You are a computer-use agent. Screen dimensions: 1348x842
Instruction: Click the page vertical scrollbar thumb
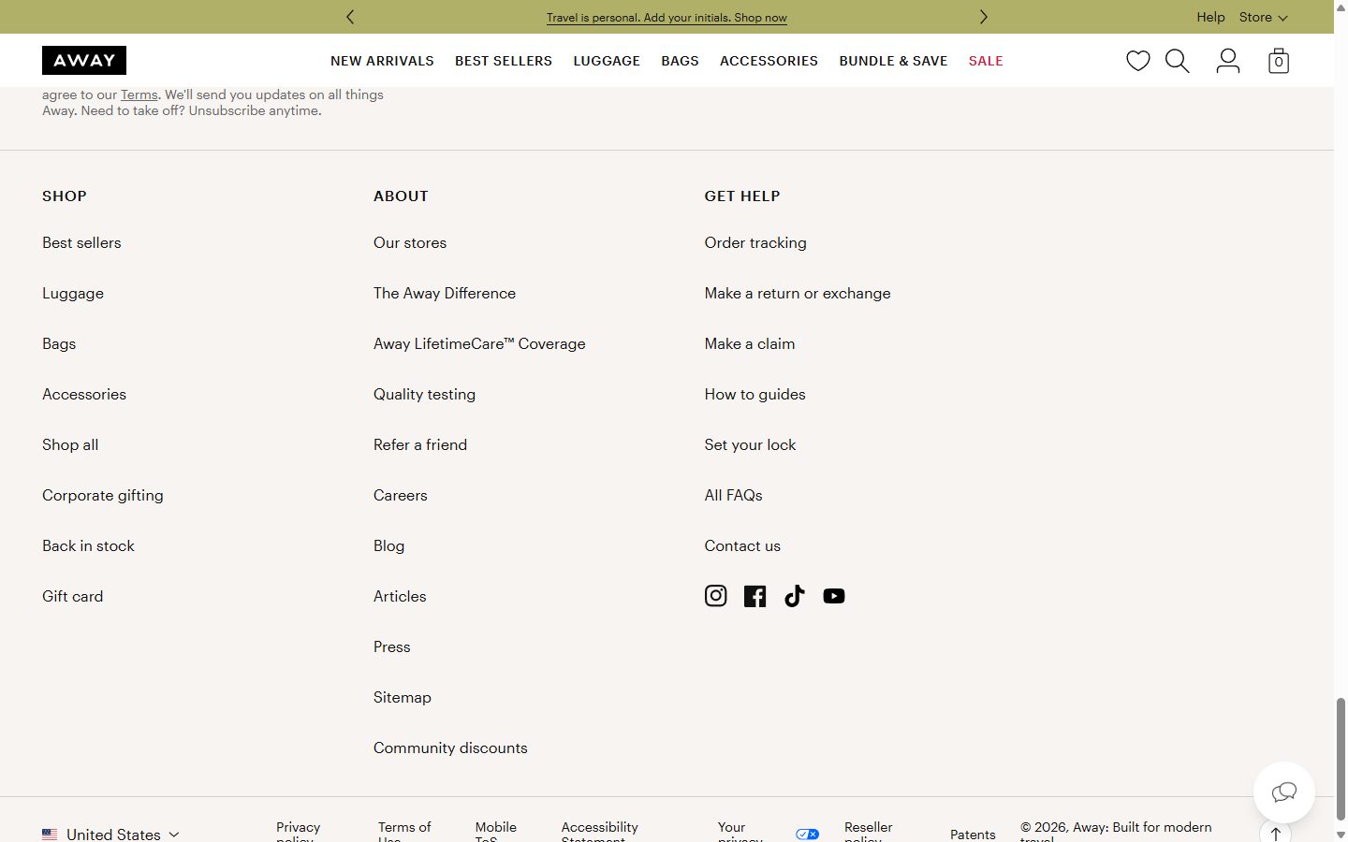point(1341,759)
